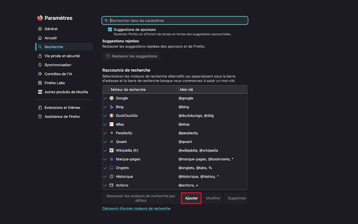The image size is (358, 224).
Task: Toggle the Marque-pages checkmark
Action: coord(105,159)
